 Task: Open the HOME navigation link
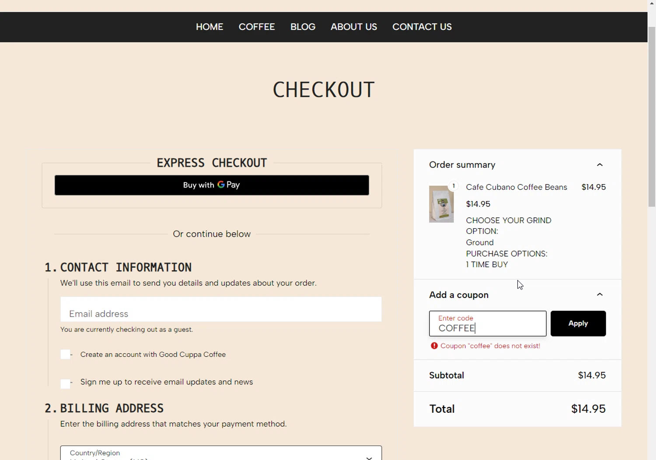tap(209, 27)
